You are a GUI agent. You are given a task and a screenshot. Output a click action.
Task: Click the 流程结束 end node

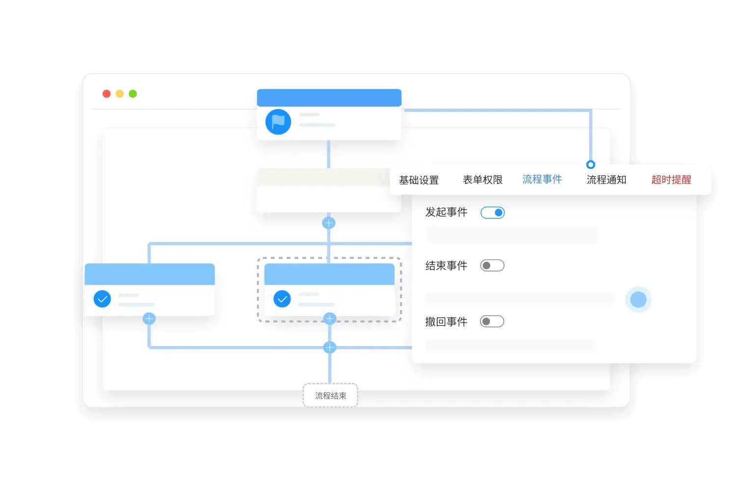point(330,396)
